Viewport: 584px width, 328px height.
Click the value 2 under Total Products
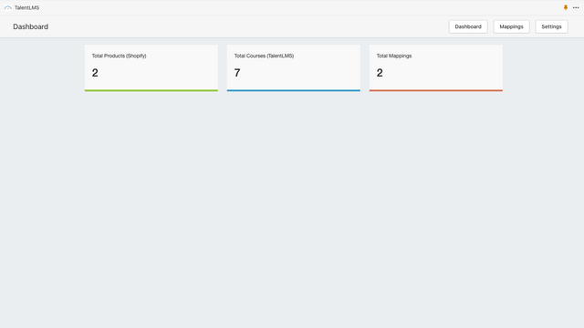coord(95,73)
